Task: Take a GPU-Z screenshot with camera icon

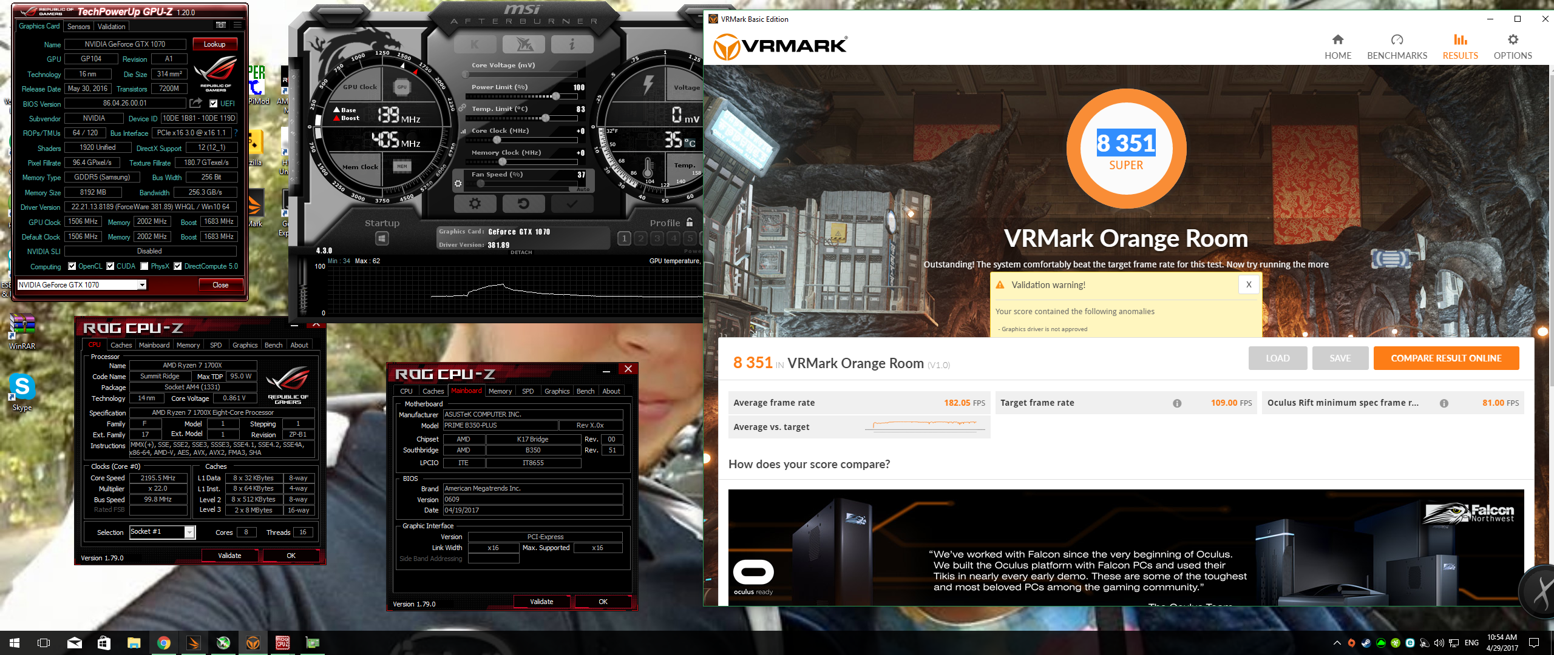Action: point(221,25)
